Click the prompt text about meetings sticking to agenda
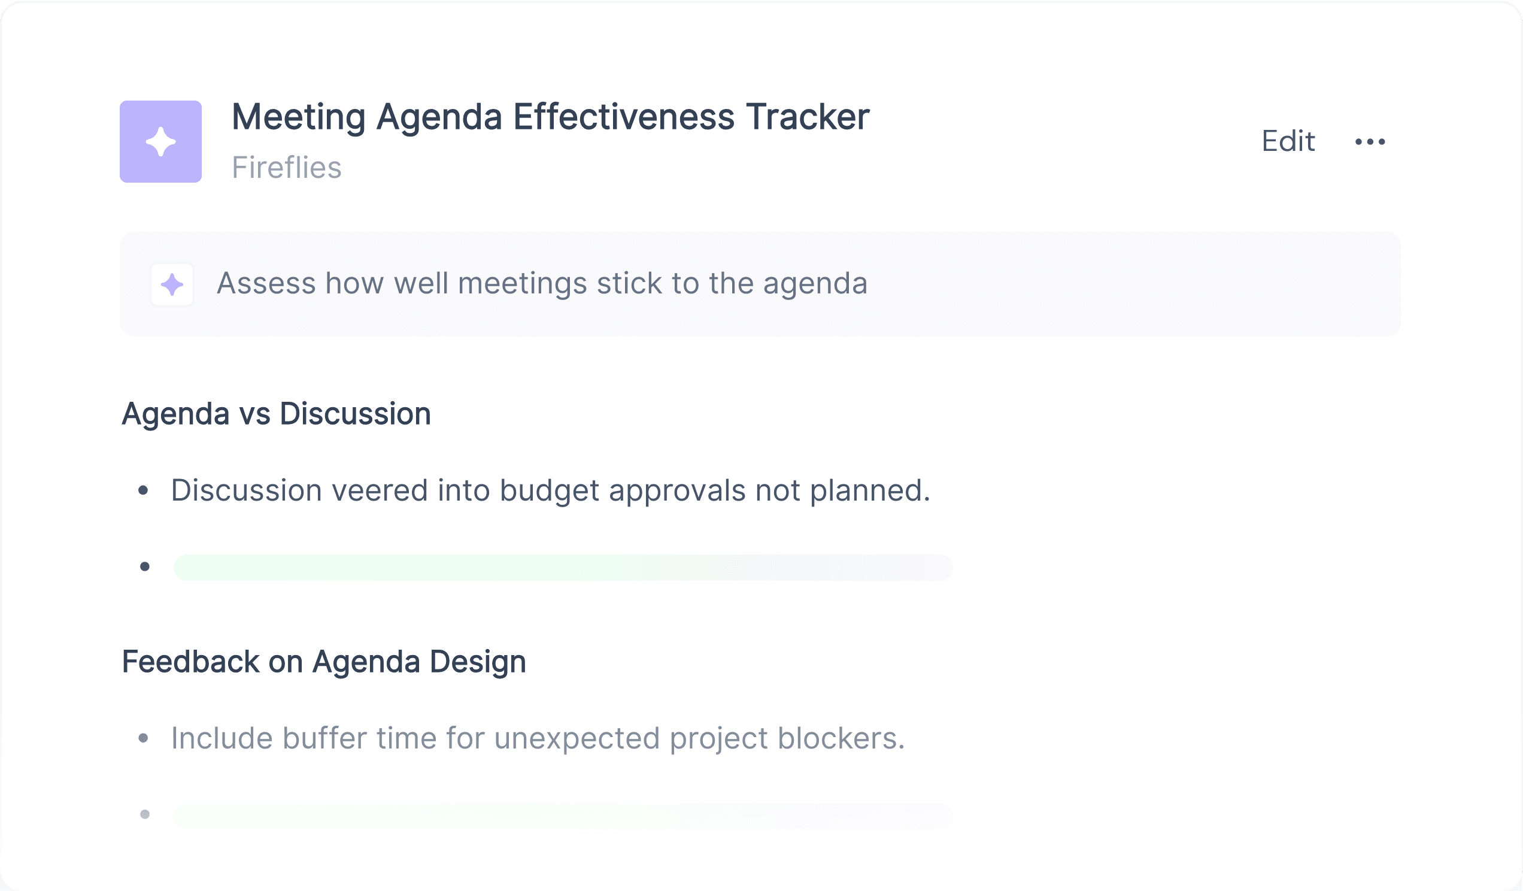1523x891 pixels. 542,283
